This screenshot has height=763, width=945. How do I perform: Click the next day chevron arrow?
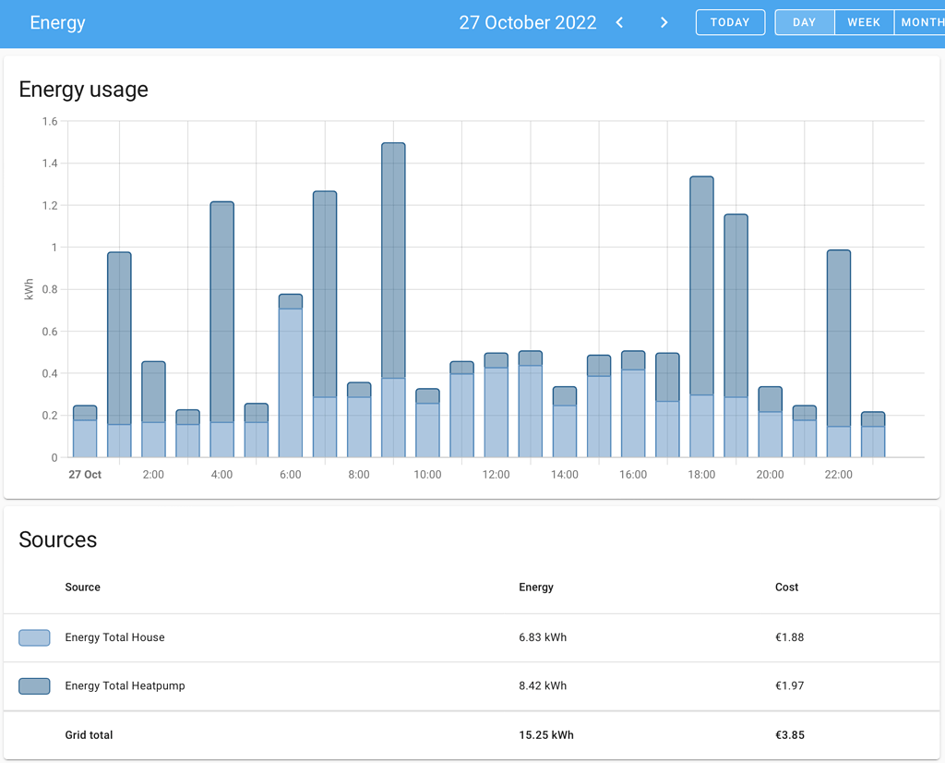click(664, 22)
